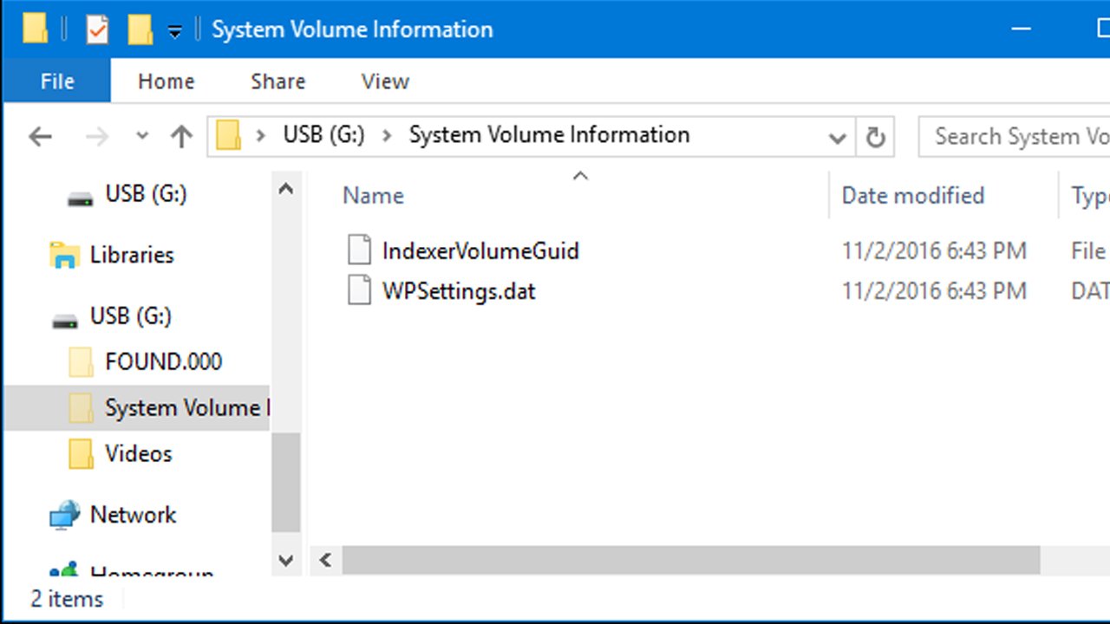Switch to the View ribbon tab

tap(385, 81)
